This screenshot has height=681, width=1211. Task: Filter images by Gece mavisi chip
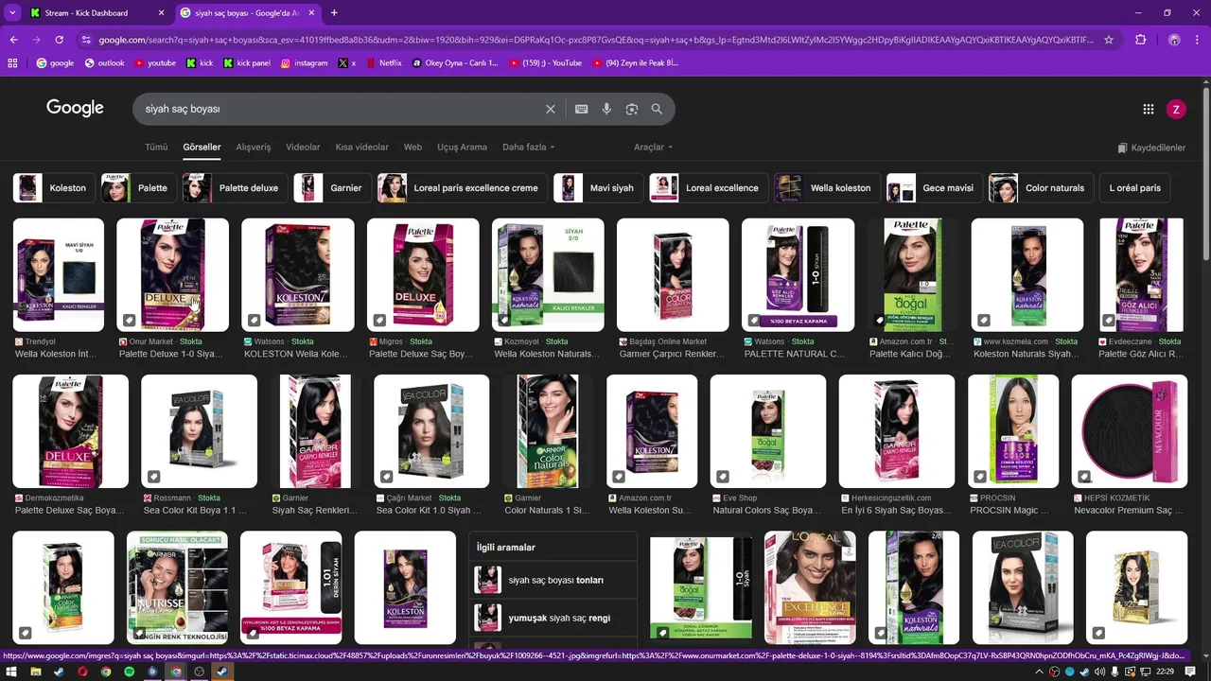coord(935,188)
